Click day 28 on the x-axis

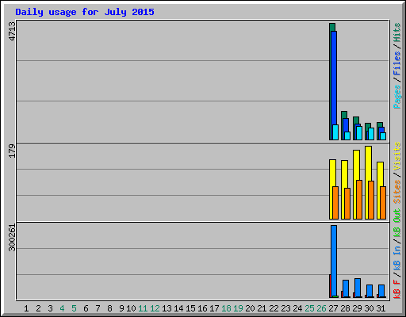[345, 308]
